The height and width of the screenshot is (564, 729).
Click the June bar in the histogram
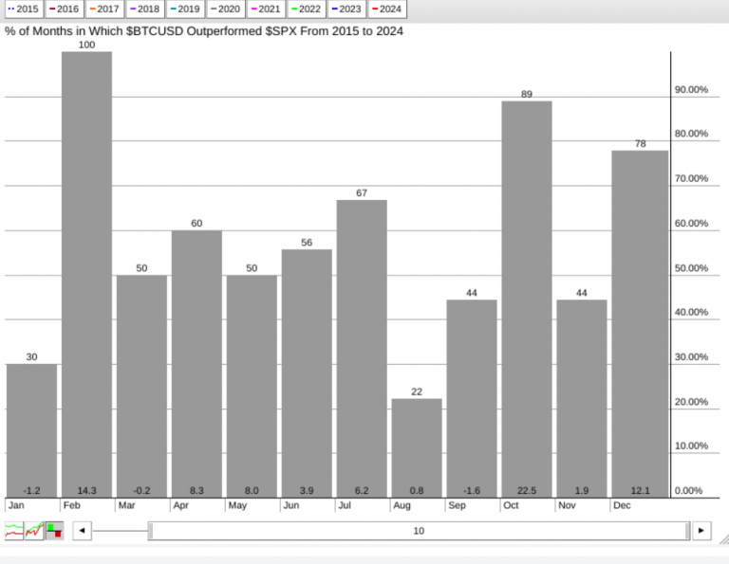[x=307, y=373]
